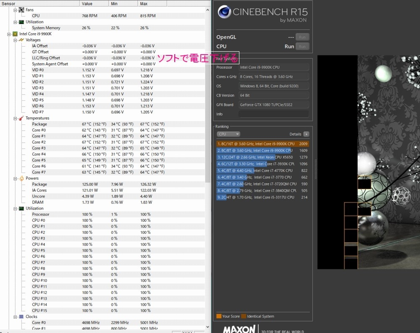Select the i7-3770 ranking entry

tap(262, 177)
